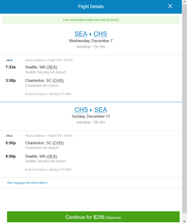Click (SEA) code at 8:09p arrival
This screenshot has height=224, width=187.
coord(52,156)
